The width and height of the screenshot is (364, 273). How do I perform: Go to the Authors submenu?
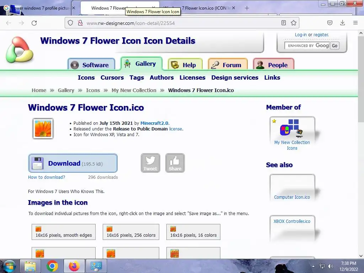pyautogui.click(x=162, y=77)
